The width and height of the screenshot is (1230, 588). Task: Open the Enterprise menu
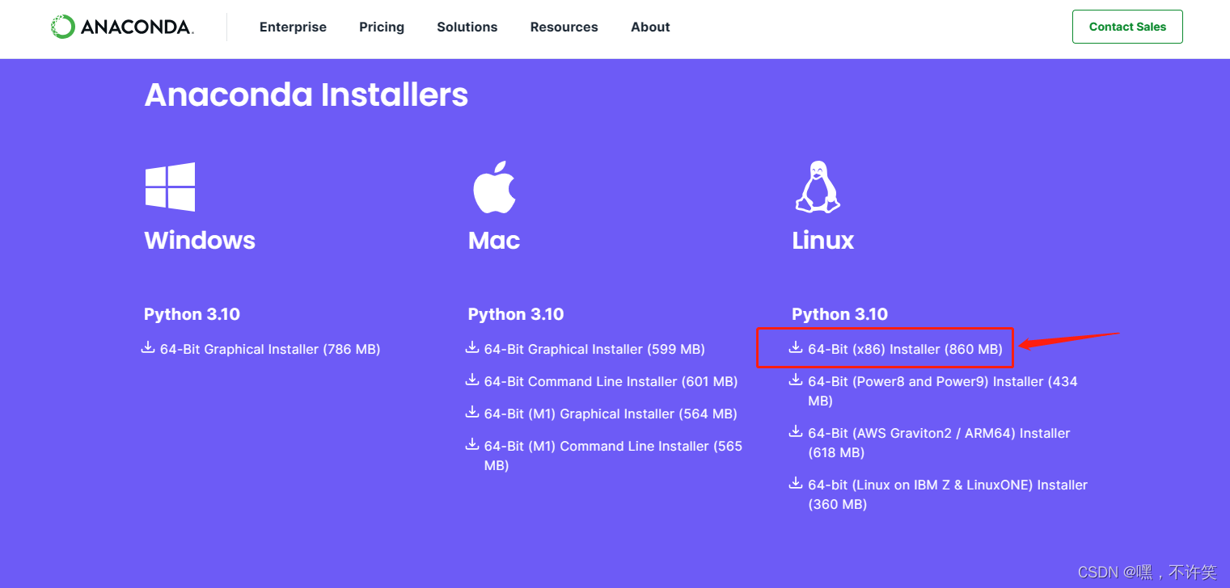pyautogui.click(x=293, y=27)
